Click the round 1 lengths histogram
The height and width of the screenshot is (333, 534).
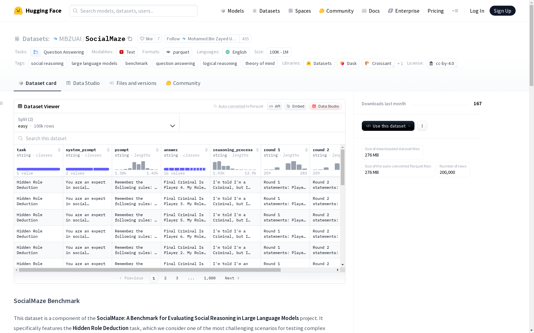coord(285,166)
